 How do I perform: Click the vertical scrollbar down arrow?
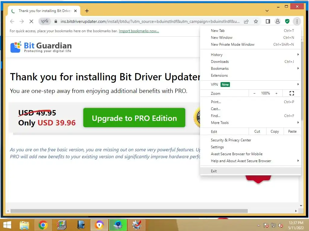coord(301,206)
